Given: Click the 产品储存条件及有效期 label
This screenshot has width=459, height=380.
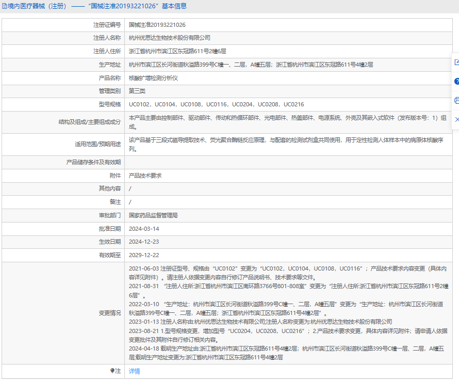Looking at the screenshot, I should (x=93, y=162).
